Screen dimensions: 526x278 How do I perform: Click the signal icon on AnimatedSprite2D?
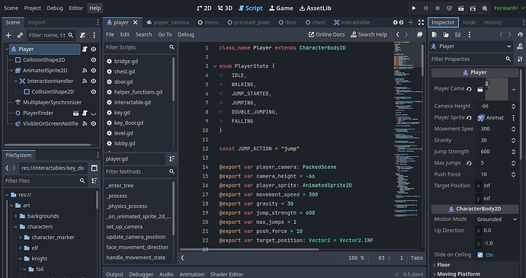85,70
